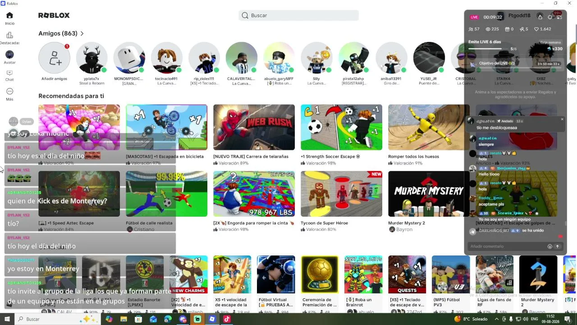Click the heart likes icon showing 1.642
This screenshot has height=325, width=577.
[536, 29]
